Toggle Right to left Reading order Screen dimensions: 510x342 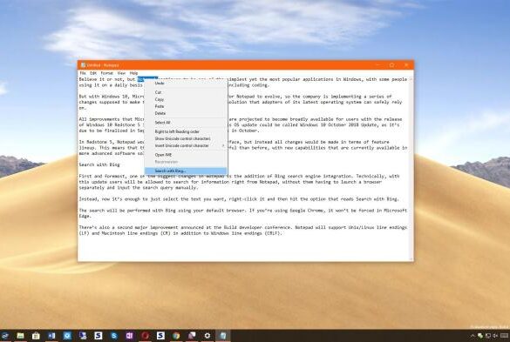click(x=186, y=131)
